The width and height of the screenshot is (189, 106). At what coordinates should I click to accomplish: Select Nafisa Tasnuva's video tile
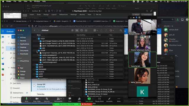(x=142, y=76)
